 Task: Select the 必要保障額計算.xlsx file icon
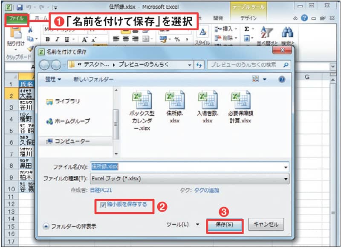(x=240, y=101)
